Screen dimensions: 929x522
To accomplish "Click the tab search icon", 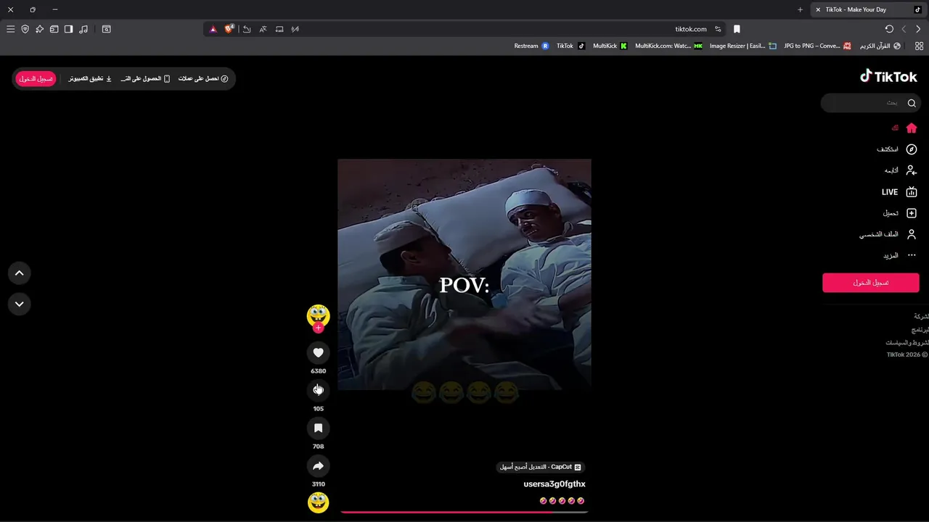I will (106, 29).
